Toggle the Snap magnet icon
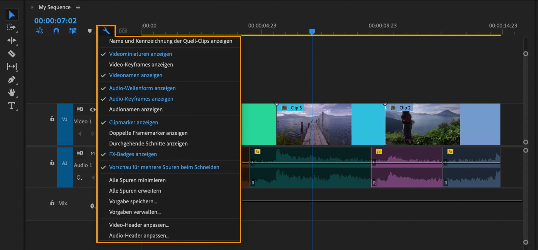 (x=56, y=31)
